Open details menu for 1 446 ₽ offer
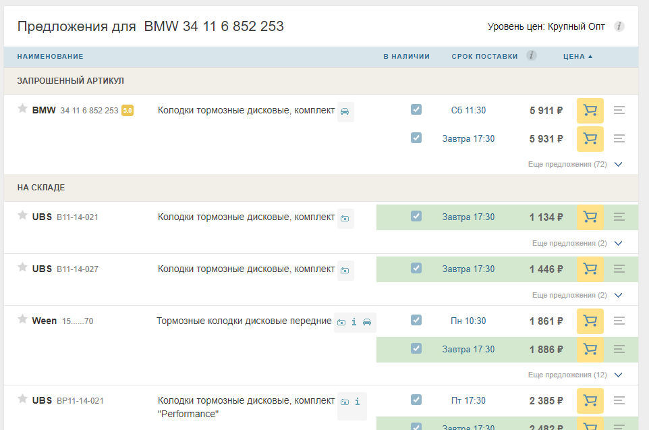649x430 pixels. click(x=619, y=269)
